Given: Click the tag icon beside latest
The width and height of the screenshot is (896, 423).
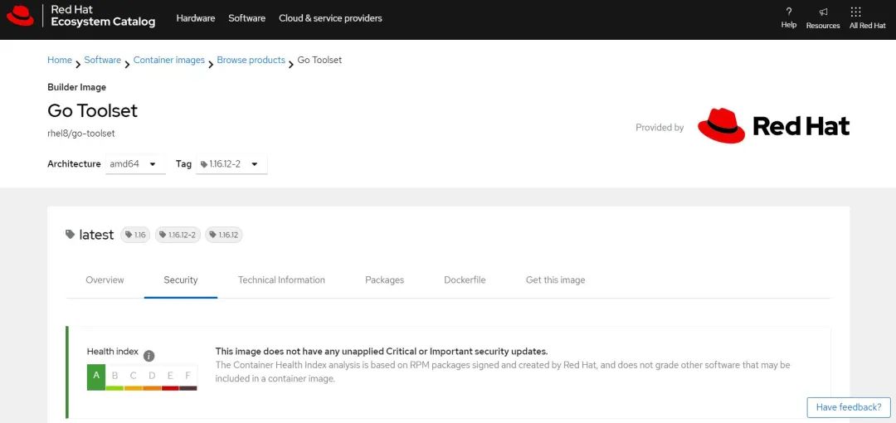Looking at the screenshot, I should (71, 235).
